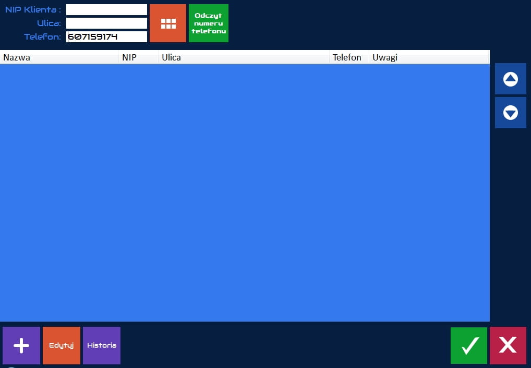Sort by the NIP column header
The height and width of the screenshot is (368, 531).
pyautogui.click(x=138, y=57)
